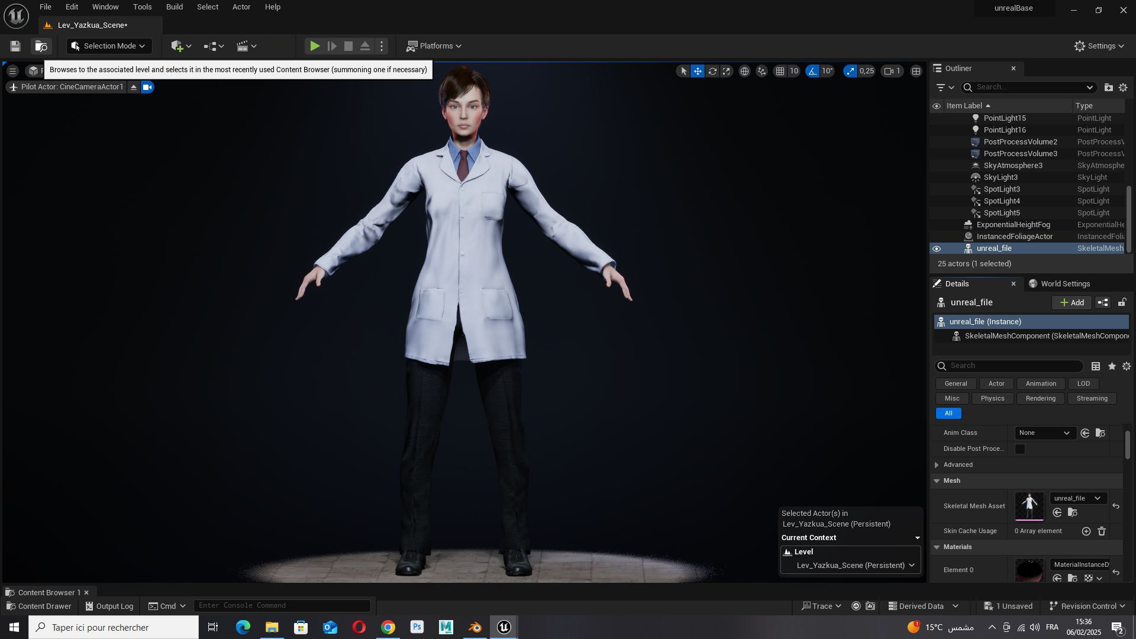
Task: Start Play in editor
Action: [x=315, y=46]
